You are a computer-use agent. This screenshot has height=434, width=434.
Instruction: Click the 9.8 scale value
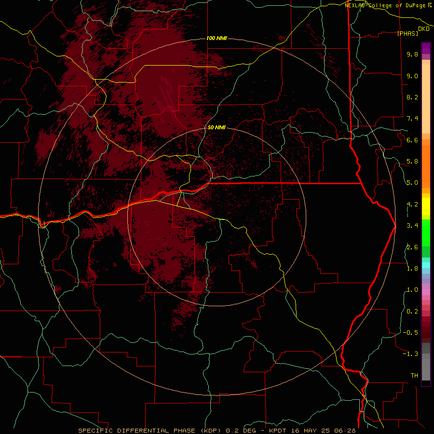[x=412, y=54]
